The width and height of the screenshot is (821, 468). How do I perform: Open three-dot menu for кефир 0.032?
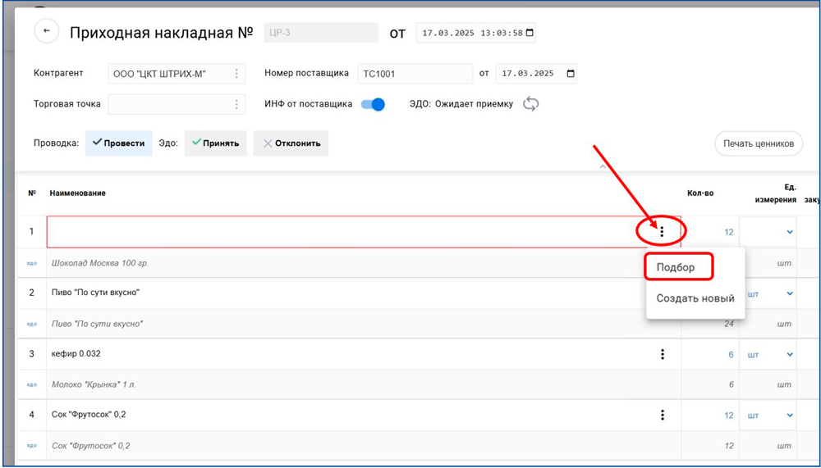pos(662,354)
